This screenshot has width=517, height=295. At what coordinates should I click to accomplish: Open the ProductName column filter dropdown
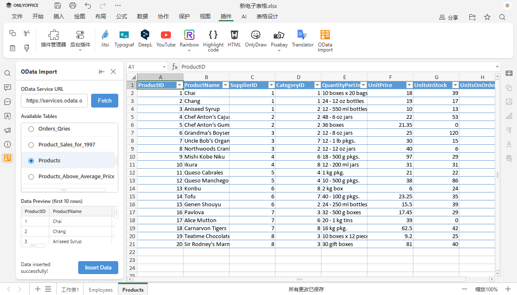(225, 85)
